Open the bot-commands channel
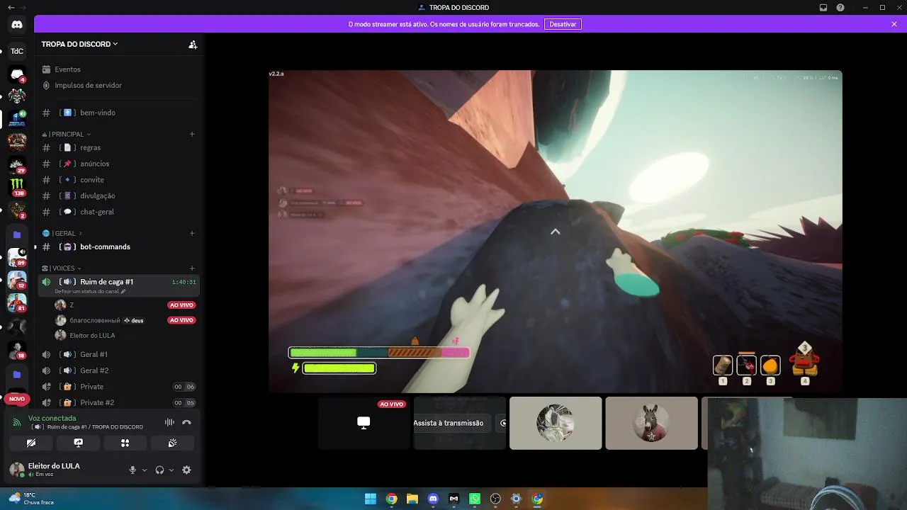Image resolution: width=907 pixels, height=510 pixels. click(x=119, y=246)
